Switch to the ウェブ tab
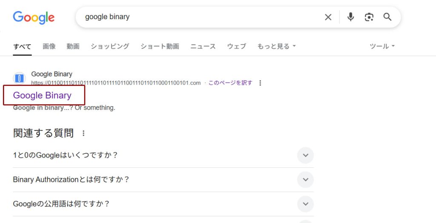 (x=237, y=46)
